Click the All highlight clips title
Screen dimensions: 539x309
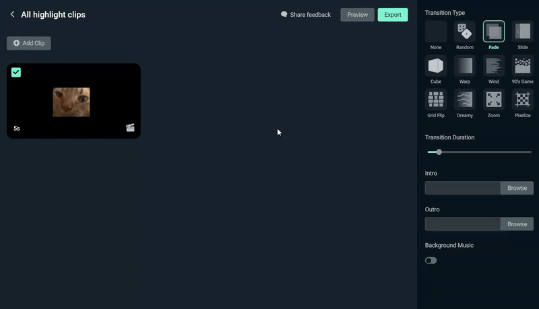point(53,15)
